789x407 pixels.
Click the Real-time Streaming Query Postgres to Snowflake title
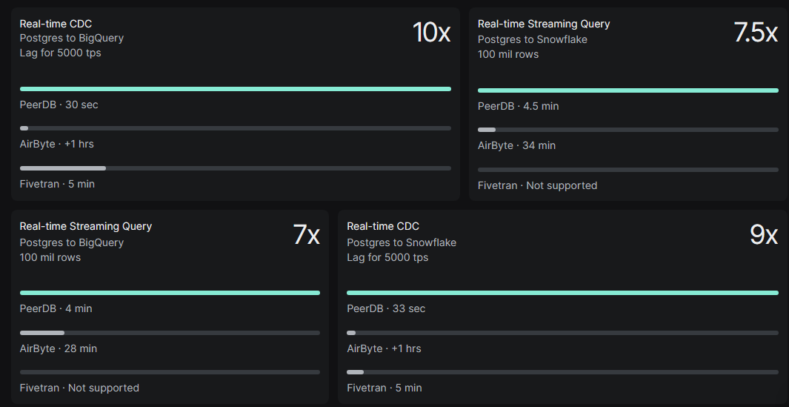point(544,24)
